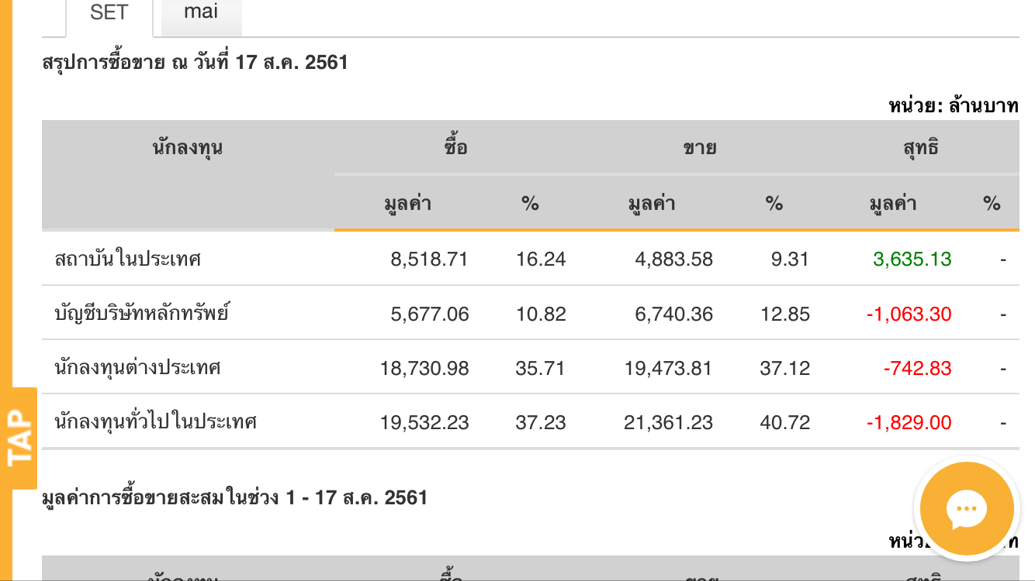Open the orange chat bubble icon
The image size is (1035, 581).
pos(966,510)
